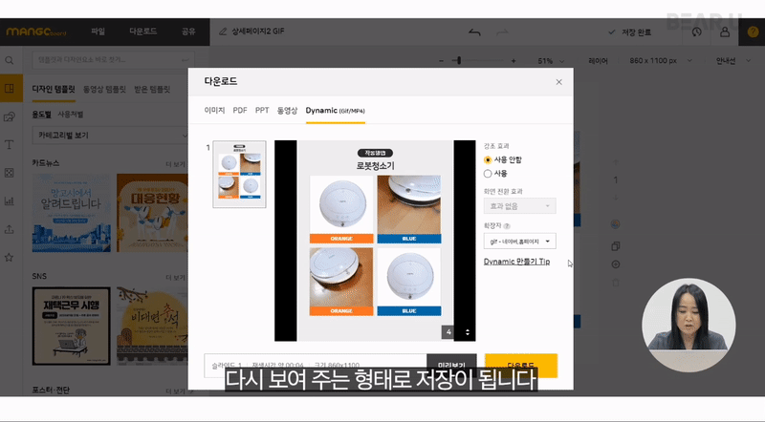Open the 공유 menu
The image size is (765, 422).
(188, 32)
